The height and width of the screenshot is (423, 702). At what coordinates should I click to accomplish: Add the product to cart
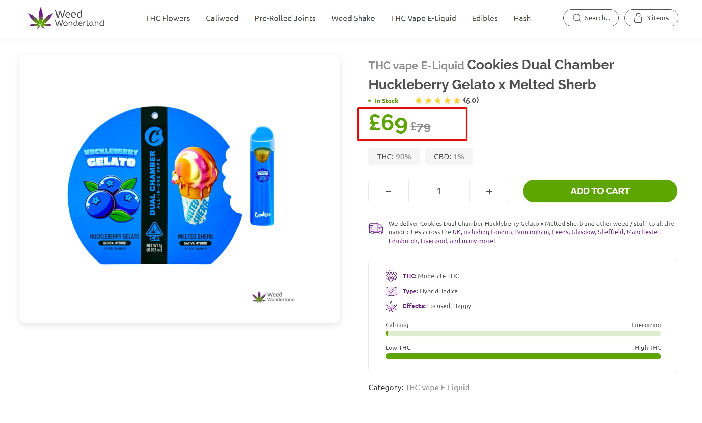(x=600, y=191)
